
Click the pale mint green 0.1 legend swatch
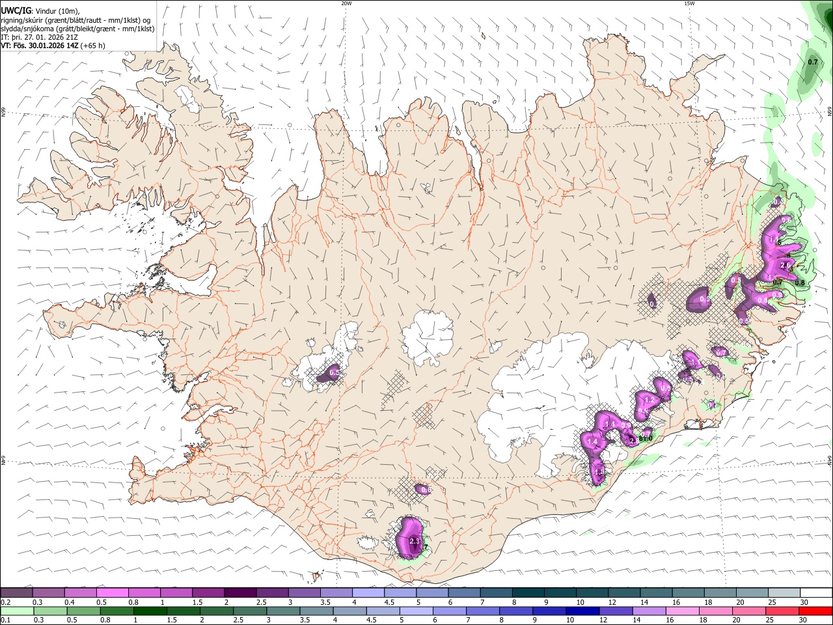click(x=17, y=611)
